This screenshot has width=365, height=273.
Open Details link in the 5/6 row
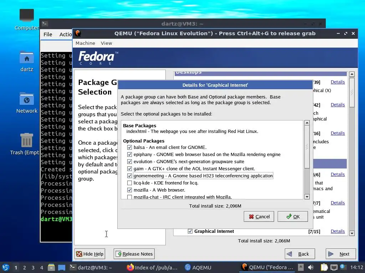[x=338, y=174]
